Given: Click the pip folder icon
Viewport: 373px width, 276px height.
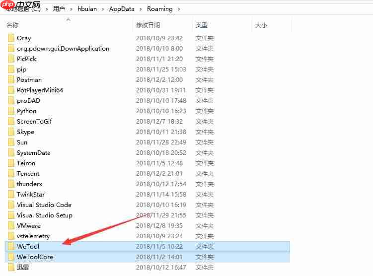Looking at the screenshot, I should (11, 69).
